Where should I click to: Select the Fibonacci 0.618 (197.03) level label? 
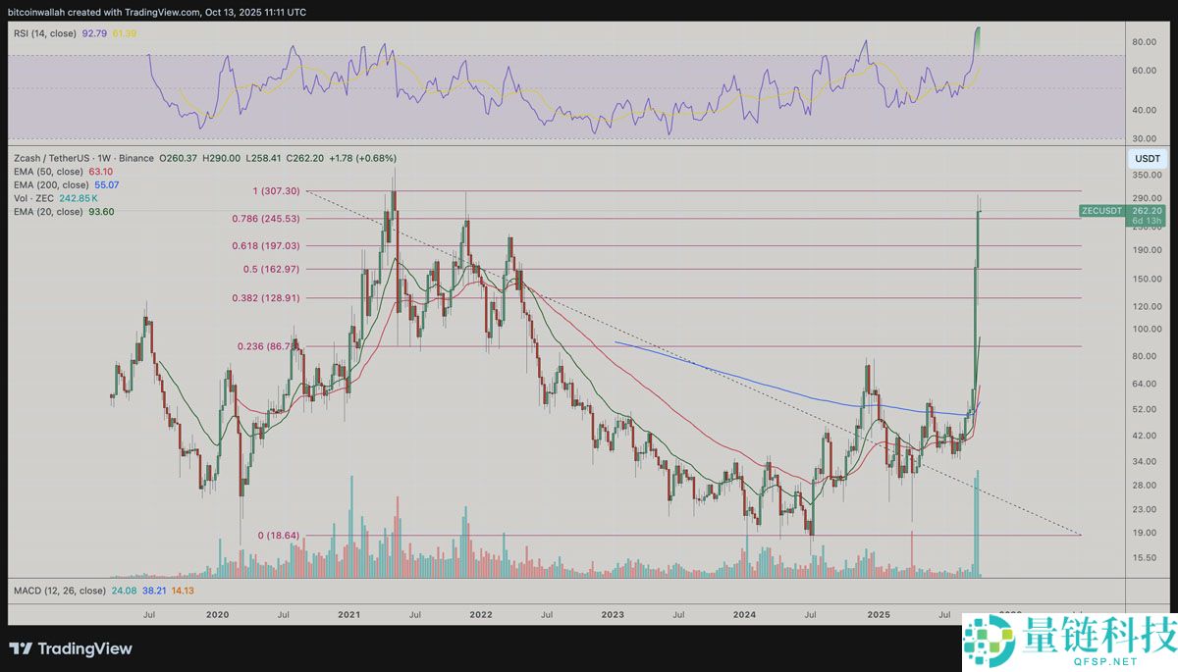(x=271, y=246)
